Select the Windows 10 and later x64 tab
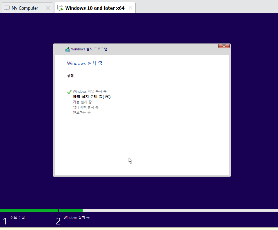 coord(95,8)
